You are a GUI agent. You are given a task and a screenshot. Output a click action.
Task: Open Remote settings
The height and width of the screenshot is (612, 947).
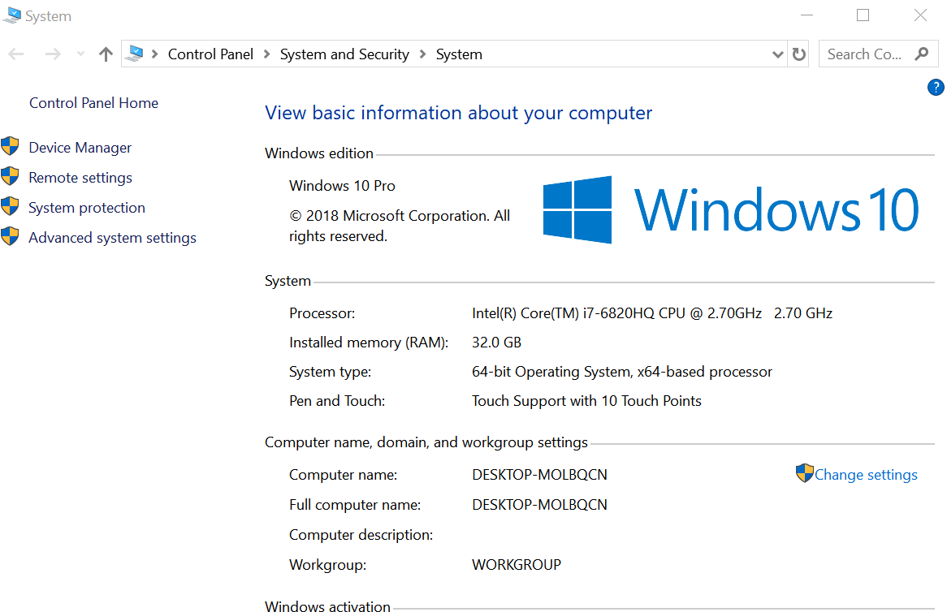(80, 178)
